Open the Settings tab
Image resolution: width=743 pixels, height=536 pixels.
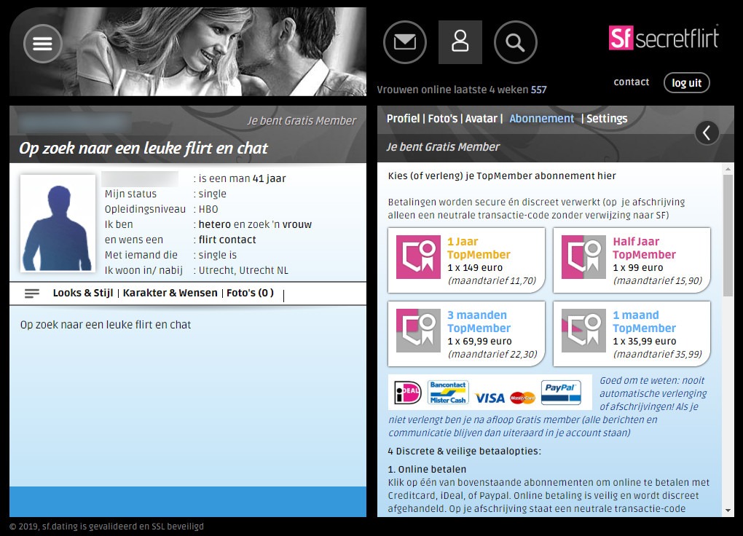coord(607,119)
